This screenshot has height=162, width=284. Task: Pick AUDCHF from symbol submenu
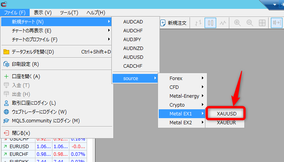tap(136, 31)
